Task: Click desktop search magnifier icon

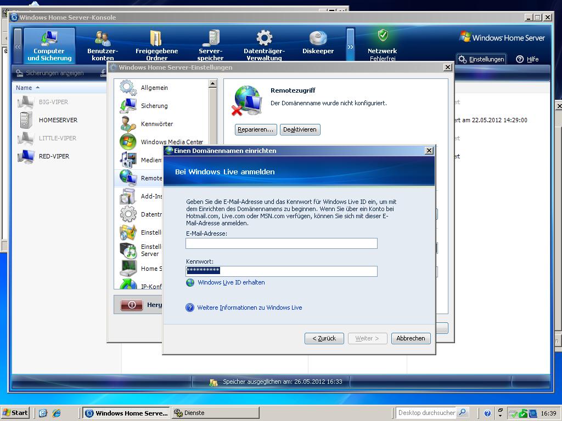Action: (x=462, y=412)
